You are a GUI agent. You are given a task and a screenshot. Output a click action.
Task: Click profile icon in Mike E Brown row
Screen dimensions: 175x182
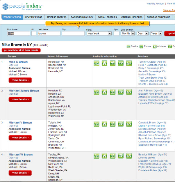click(x=97, y=63)
